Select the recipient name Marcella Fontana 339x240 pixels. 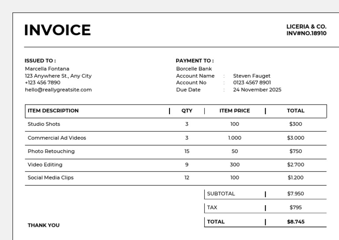[x=47, y=69]
